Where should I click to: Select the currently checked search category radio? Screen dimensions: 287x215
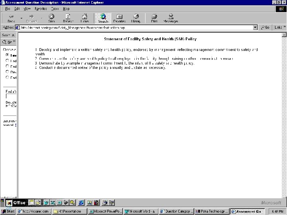(x=7, y=55)
